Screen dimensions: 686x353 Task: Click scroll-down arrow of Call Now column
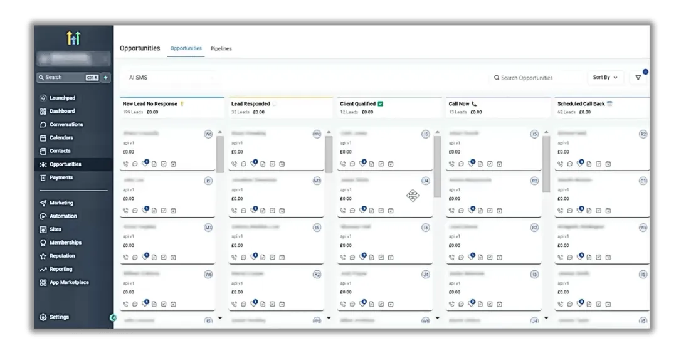click(546, 318)
